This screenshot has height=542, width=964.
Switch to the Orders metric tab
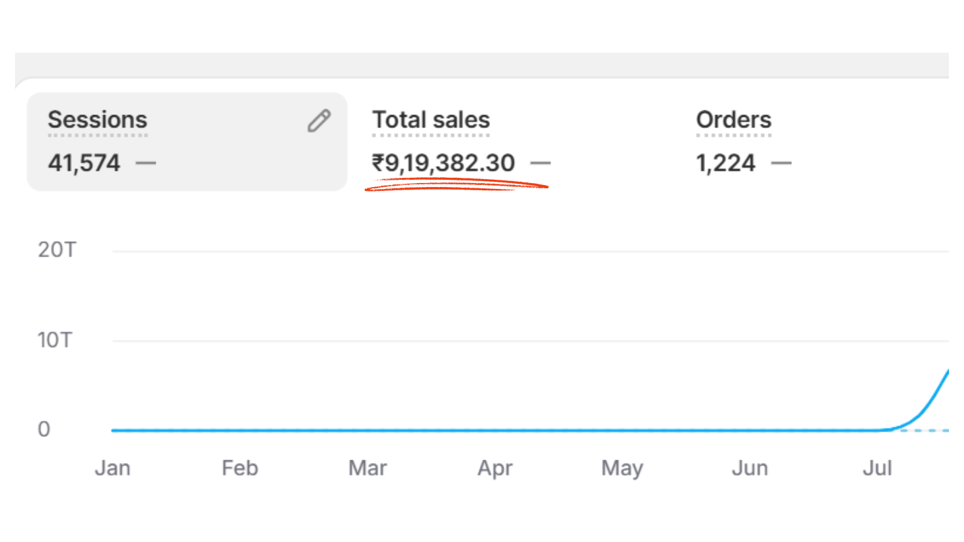tap(733, 120)
